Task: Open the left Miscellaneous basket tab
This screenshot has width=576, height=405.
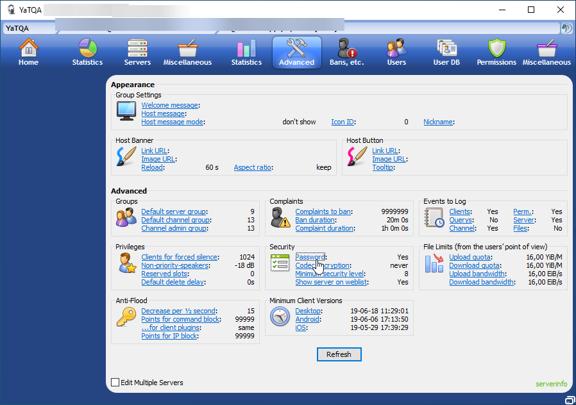Action: pos(187,52)
